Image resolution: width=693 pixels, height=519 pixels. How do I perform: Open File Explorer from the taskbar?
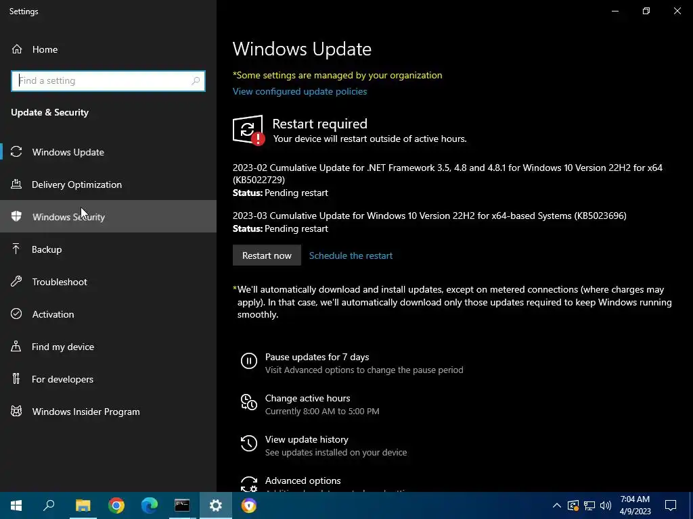83,505
